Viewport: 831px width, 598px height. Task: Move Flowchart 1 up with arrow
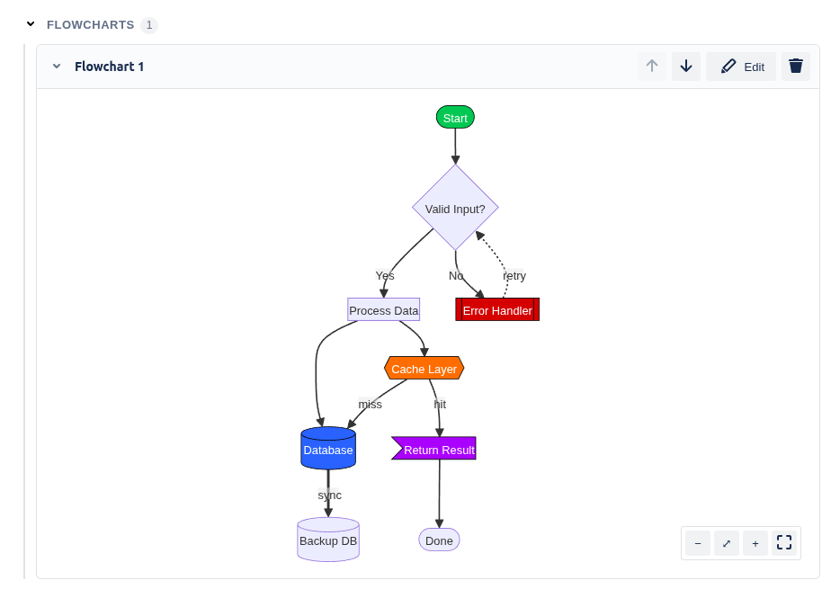[x=652, y=67]
